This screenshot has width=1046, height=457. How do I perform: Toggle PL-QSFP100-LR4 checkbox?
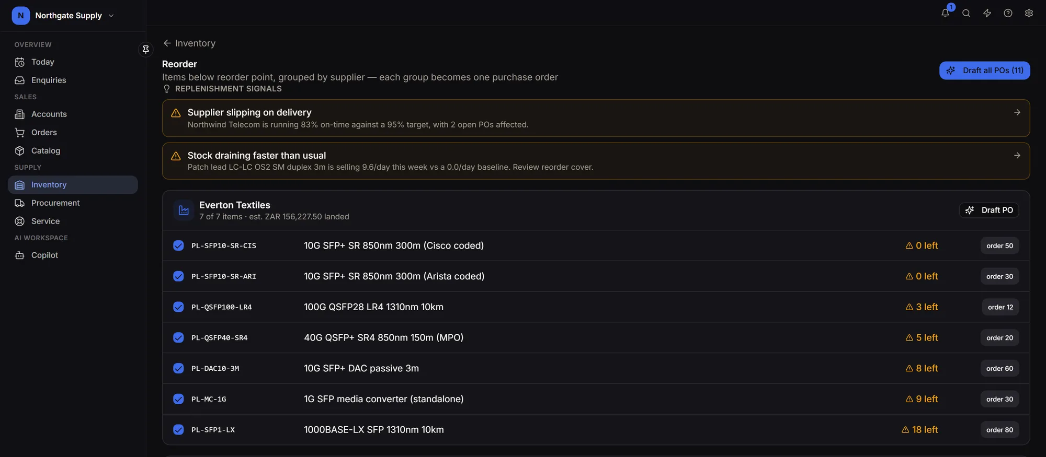tap(178, 307)
